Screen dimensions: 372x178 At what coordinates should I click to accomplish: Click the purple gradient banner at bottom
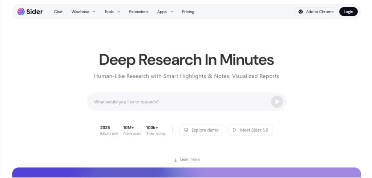coord(186,173)
